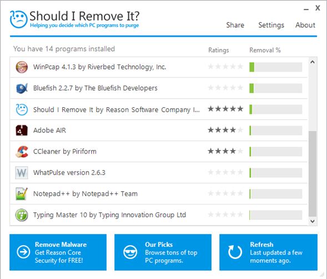Screen dimensions: 327x279
Task: Click the WinPcap removal percentage bar
Action: [275, 67]
